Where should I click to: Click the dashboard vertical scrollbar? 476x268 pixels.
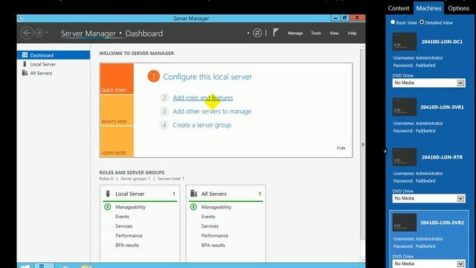point(363,144)
